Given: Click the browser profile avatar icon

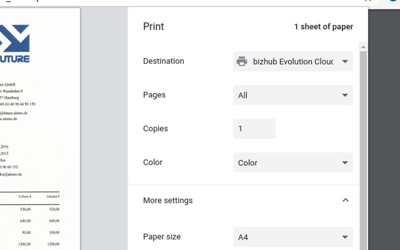Looking at the screenshot, I should (394, 2).
